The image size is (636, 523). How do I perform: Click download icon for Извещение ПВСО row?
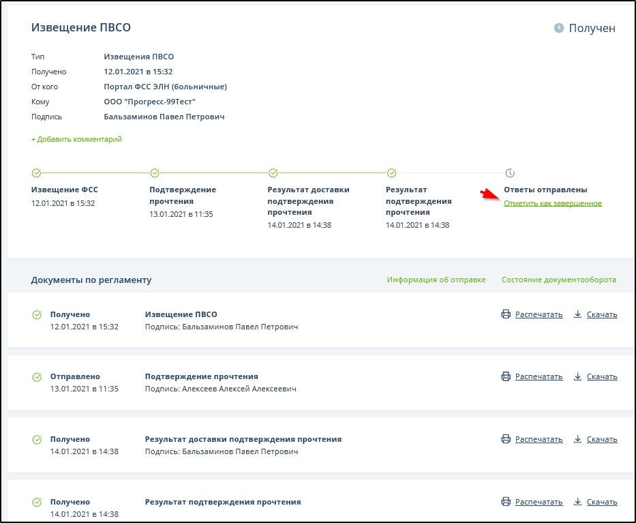(x=577, y=314)
